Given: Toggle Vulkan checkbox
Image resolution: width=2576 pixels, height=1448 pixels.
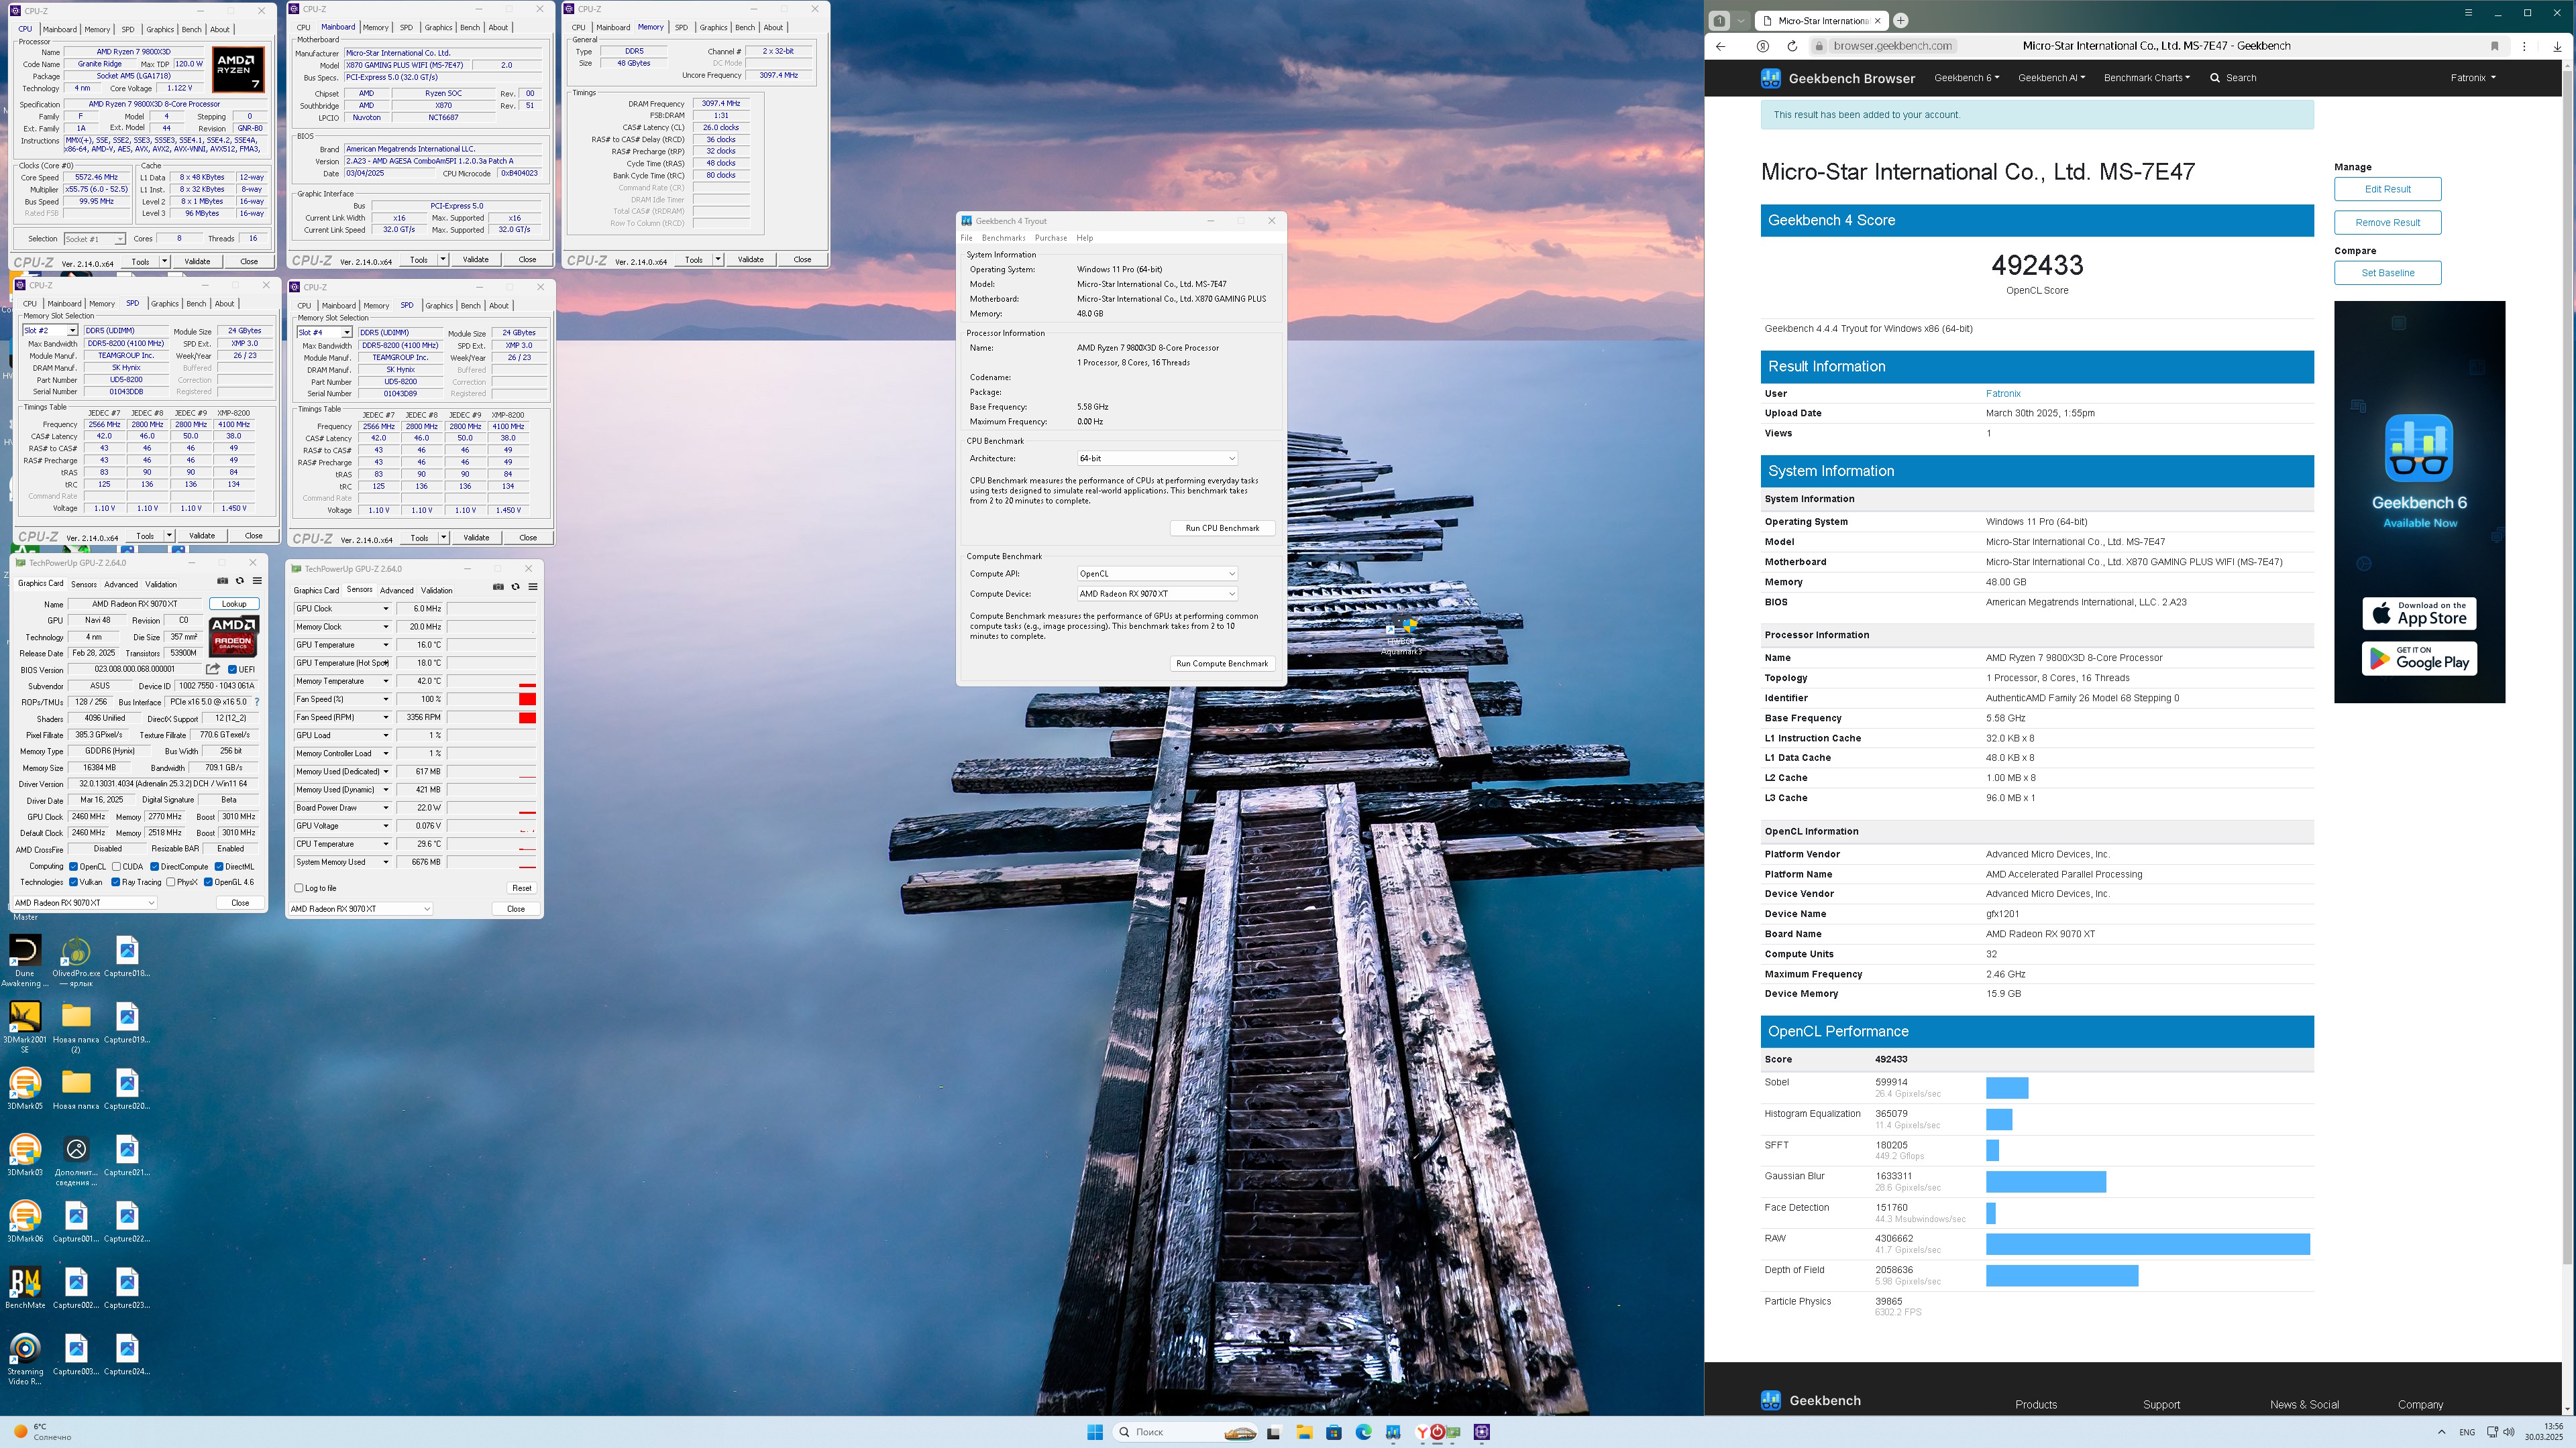Looking at the screenshot, I should pos(74,882).
